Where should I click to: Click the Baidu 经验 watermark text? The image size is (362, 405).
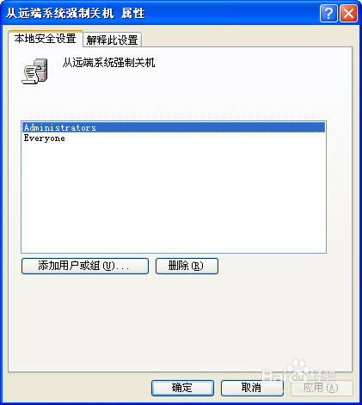click(322, 376)
